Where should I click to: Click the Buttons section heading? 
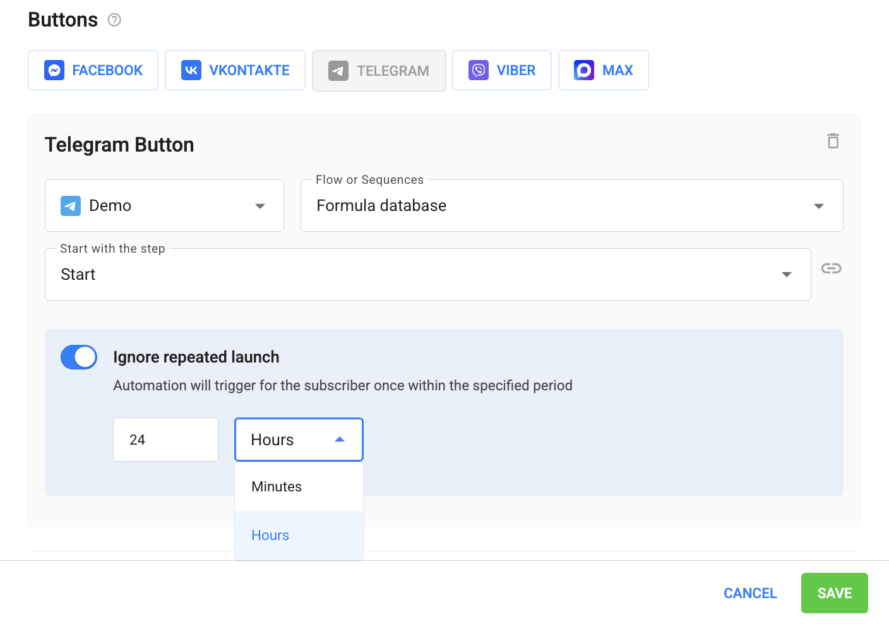(x=63, y=20)
